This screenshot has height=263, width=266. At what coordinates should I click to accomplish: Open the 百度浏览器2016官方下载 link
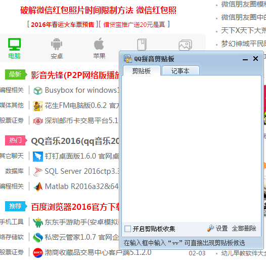(x=75, y=207)
